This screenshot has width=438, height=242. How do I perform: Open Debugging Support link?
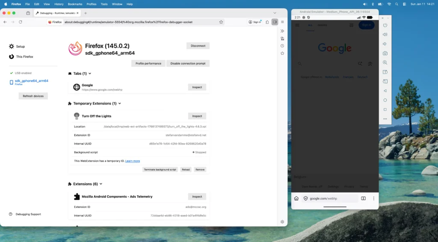pyautogui.click(x=25, y=214)
